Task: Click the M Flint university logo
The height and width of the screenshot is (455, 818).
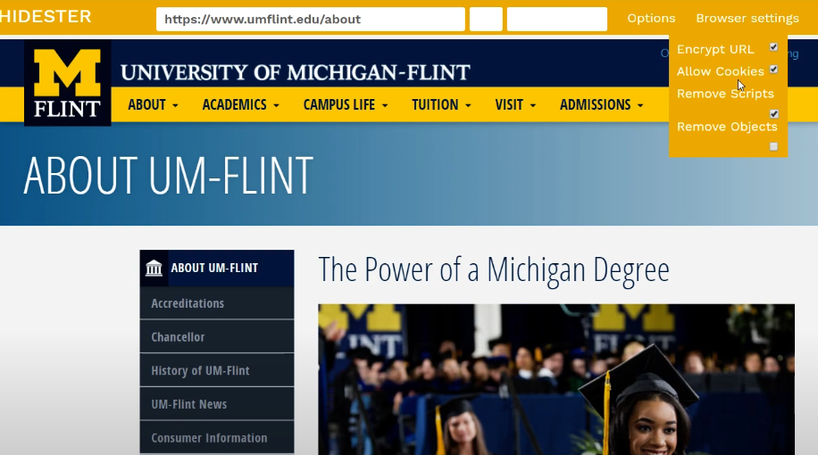Action: (67, 83)
